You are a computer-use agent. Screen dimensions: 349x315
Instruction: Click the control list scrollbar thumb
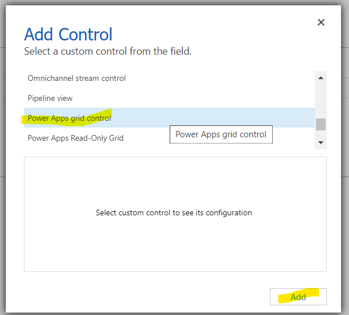[321, 124]
